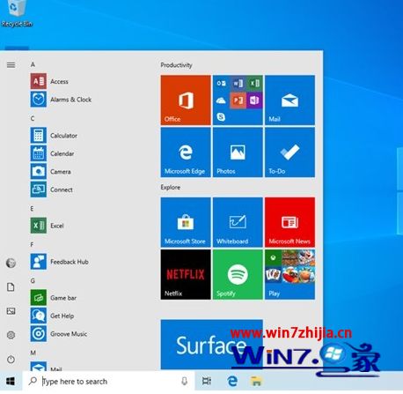This screenshot has height=394, width=403.
Task: Select the Recycle Bin desktop icon
Action: point(17,14)
